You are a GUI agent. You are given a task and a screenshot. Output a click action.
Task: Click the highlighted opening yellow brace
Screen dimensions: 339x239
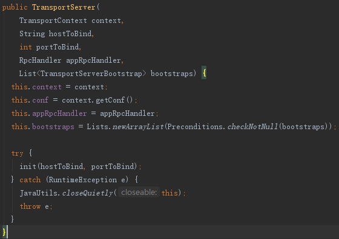coord(204,73)
